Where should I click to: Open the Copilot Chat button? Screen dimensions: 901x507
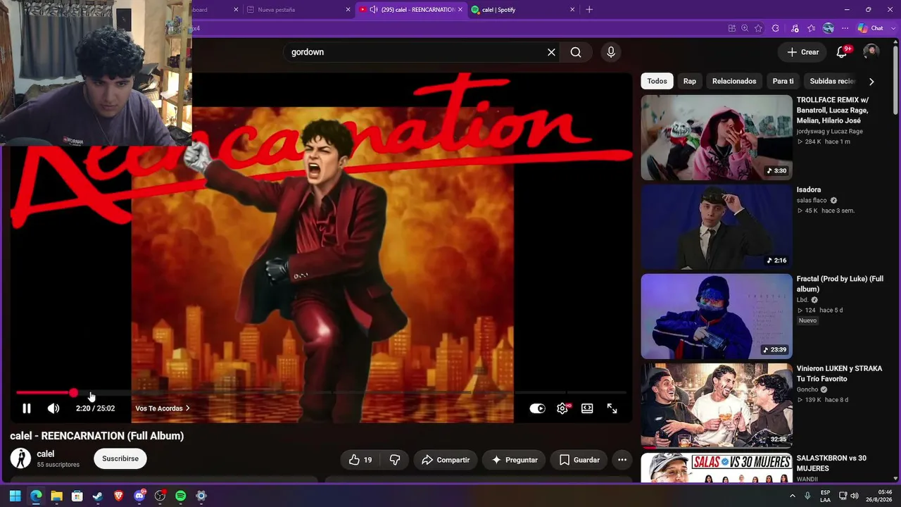coord(870,28)
